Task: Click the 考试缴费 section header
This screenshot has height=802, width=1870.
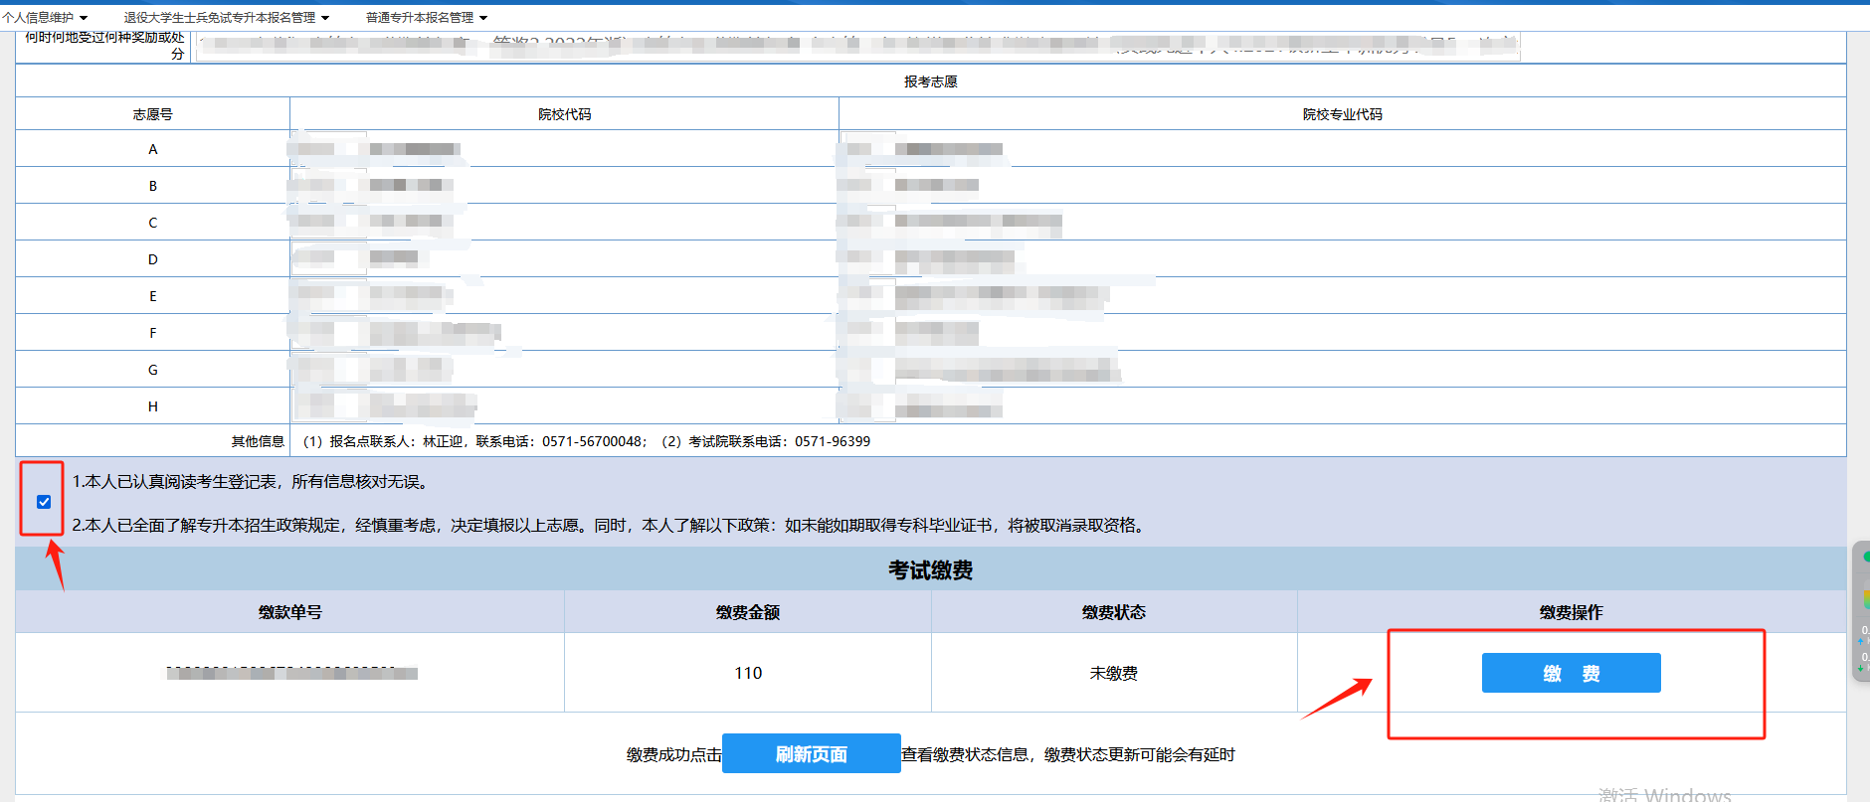Action: click(x=930, y=569)
